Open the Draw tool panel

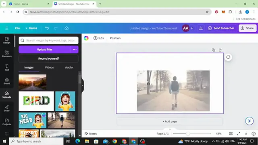(7, 108)
